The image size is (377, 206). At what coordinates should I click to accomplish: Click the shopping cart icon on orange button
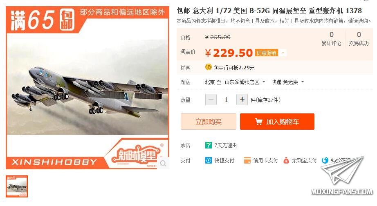click(259, 122)
